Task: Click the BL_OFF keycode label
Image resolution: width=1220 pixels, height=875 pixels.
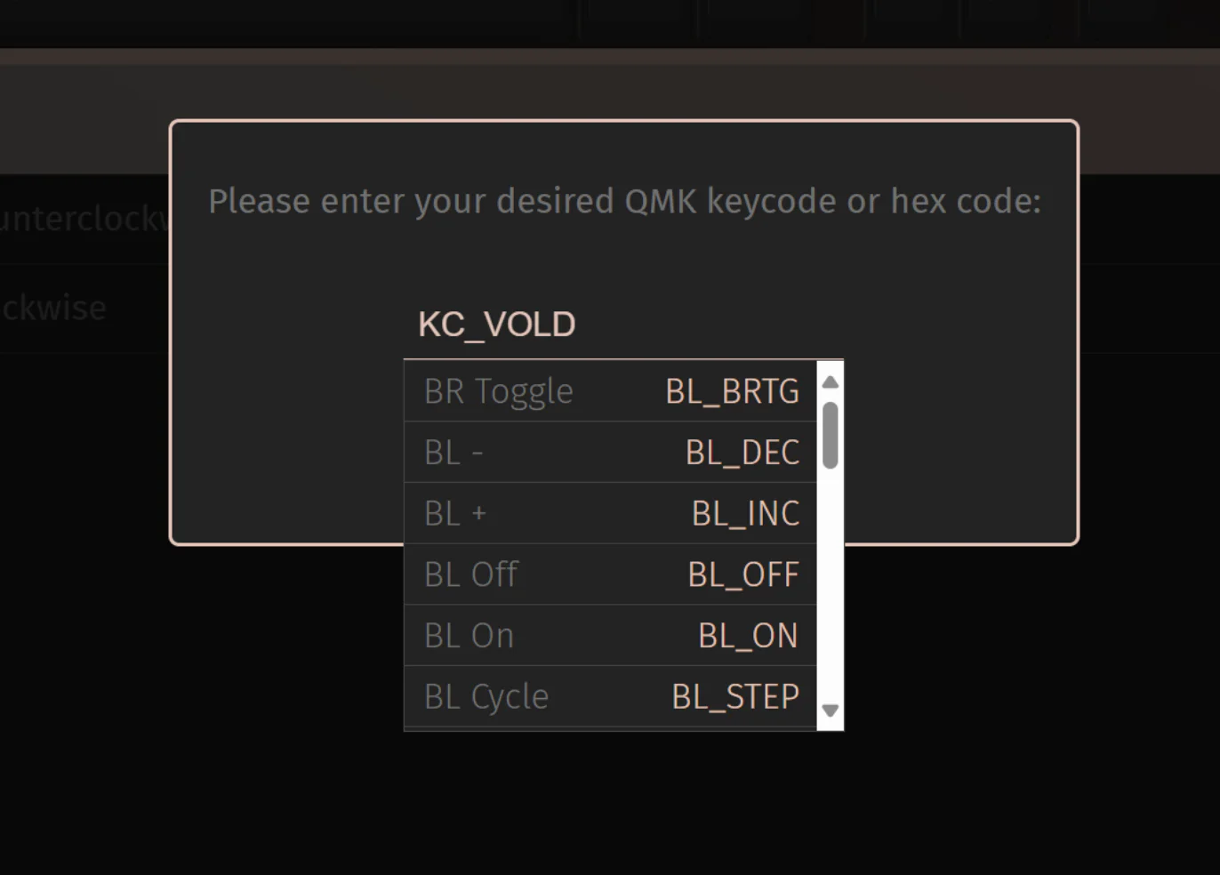Action: tap(743, 574)
